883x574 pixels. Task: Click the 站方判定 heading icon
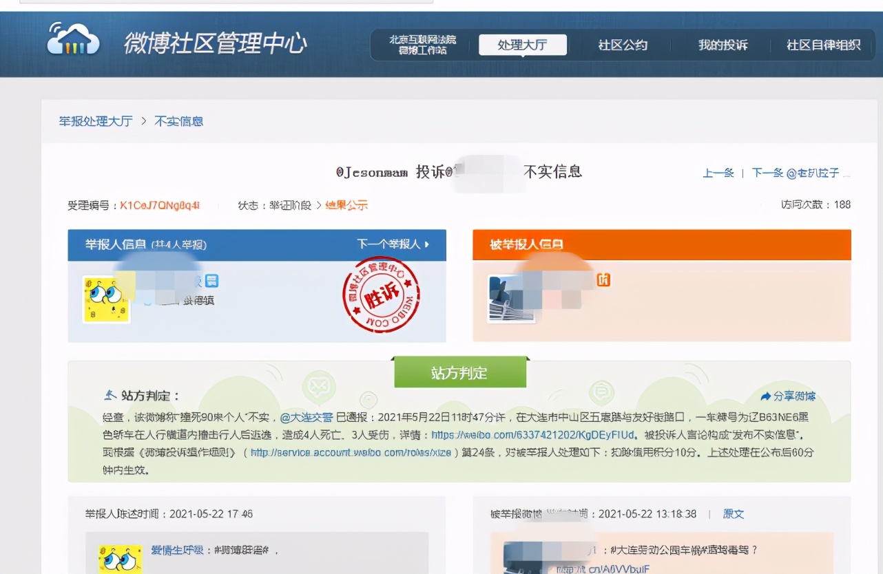[110, 396]
